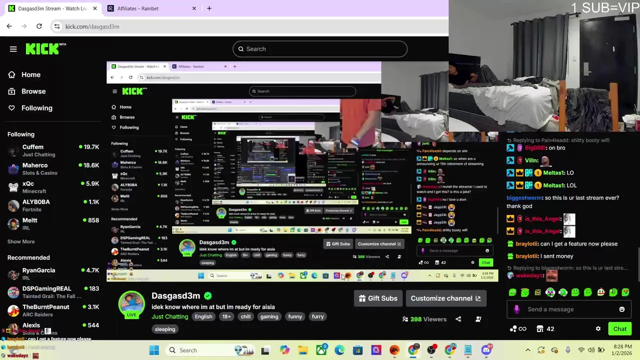The height and width of the screenshot is (360, 640).
Task: Open the channel shop icon showing 42
Action: click(545, 329)
